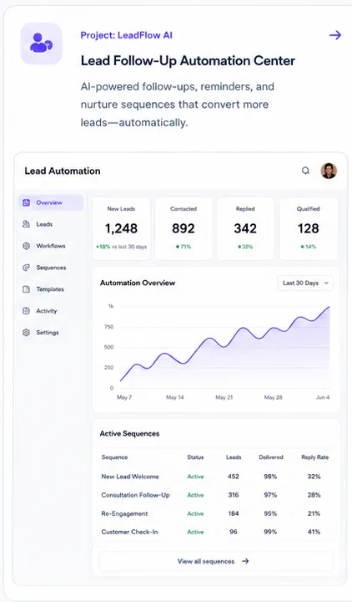Click the Sequence column header

click(x=114, y=457)
